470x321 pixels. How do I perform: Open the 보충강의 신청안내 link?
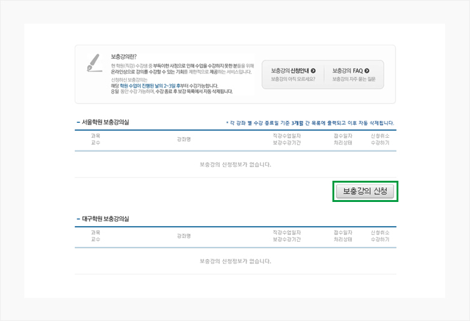click(290, 71)
